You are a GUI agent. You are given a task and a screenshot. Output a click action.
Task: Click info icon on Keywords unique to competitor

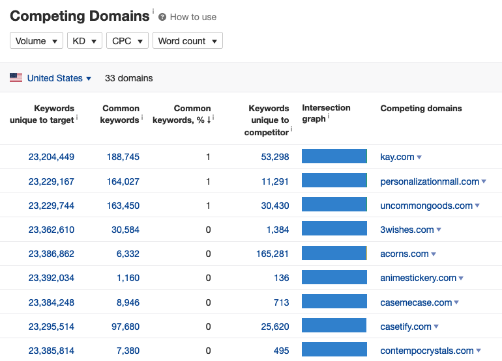[x=291, y=129]
